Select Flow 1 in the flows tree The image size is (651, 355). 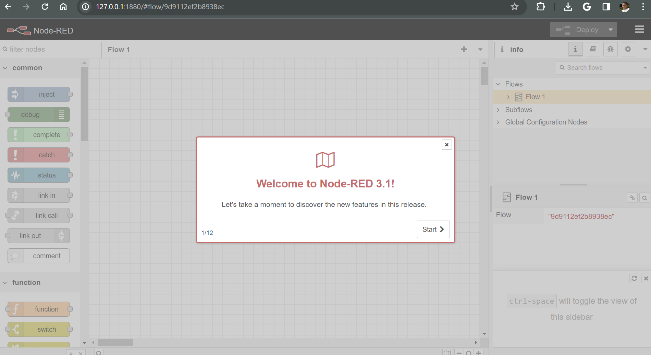click(572, 97)
